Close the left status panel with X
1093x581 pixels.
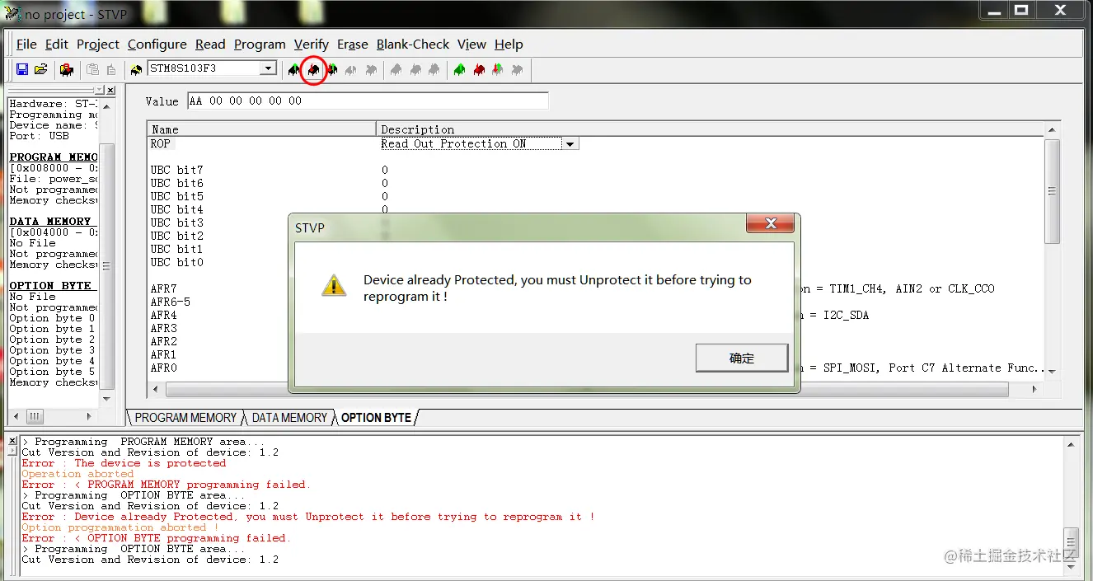[110, 89]
